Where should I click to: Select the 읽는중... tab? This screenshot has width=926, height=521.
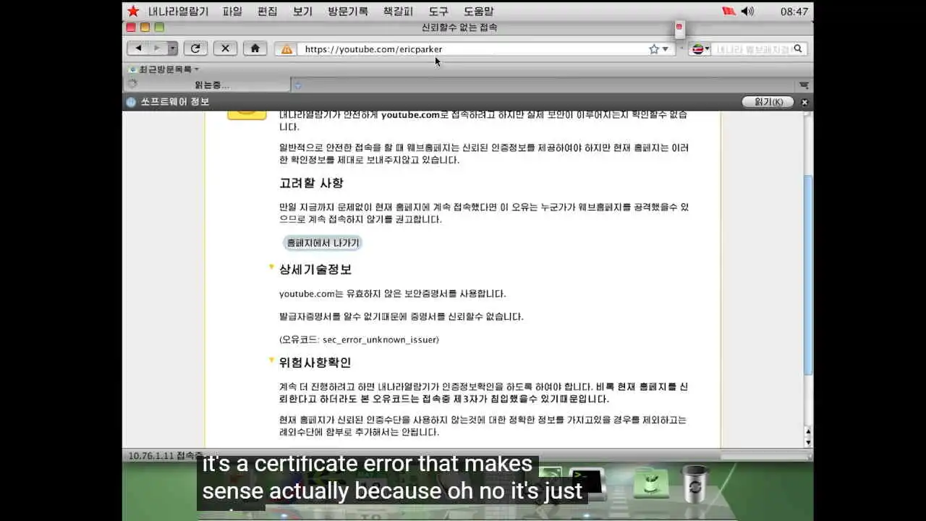206,85
